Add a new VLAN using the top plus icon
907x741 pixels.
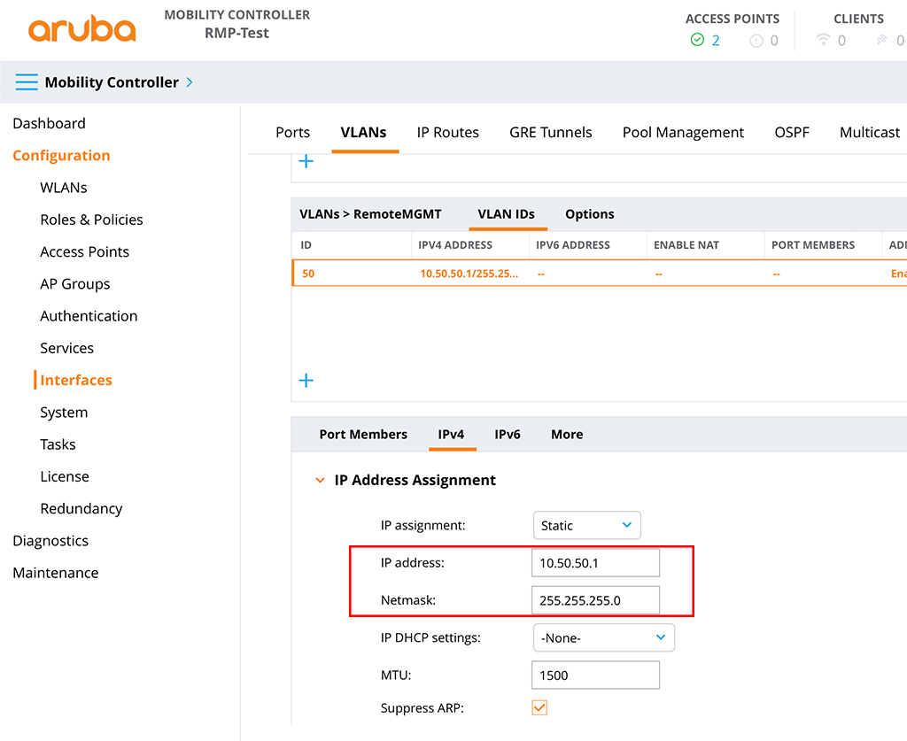[x=306, y=160]
